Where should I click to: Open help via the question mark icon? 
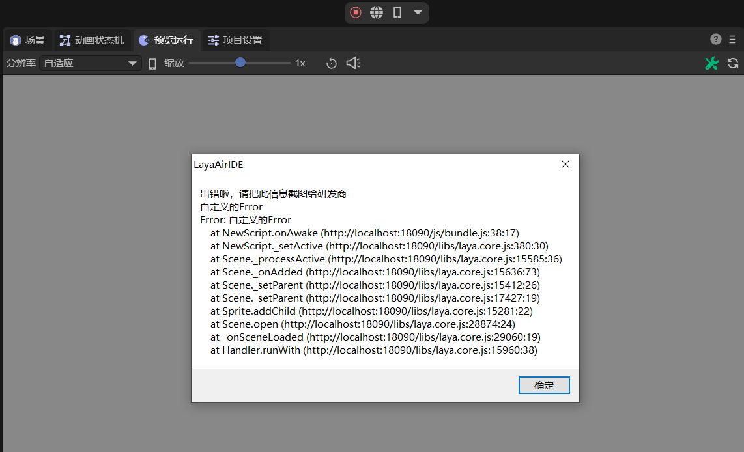(x=715, y=39)
